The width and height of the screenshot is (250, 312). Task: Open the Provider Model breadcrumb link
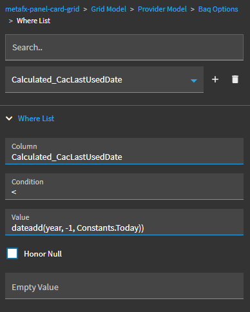[x=162, y=9]
